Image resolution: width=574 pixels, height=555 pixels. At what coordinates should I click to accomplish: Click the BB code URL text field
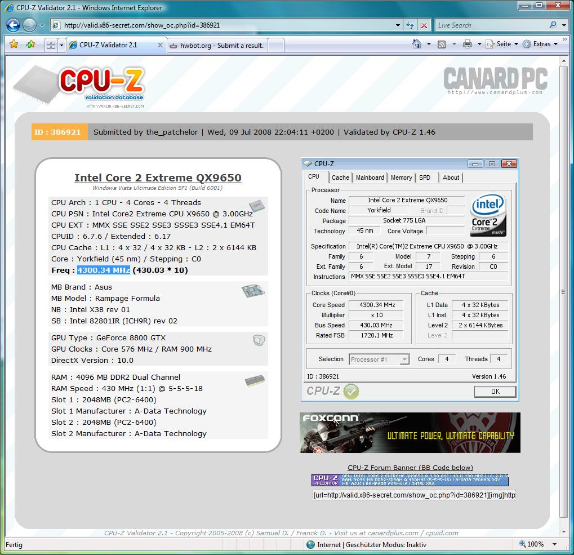(414, 495)
